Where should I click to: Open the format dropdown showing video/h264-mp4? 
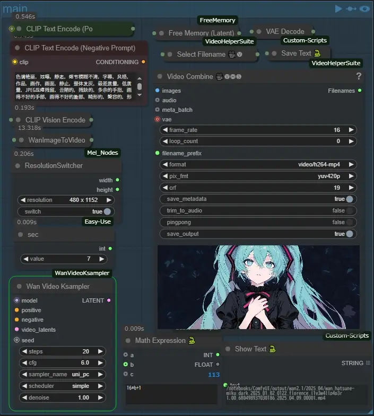click(x=258, y=164)
